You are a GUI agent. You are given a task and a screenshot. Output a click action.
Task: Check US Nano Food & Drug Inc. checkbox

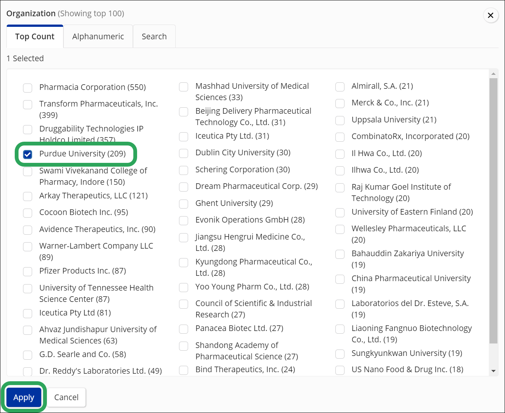click(x=340, y=370)
